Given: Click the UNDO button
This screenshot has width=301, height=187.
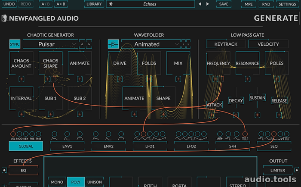Looking at the screenshot, I should click(x=9, y=4).
